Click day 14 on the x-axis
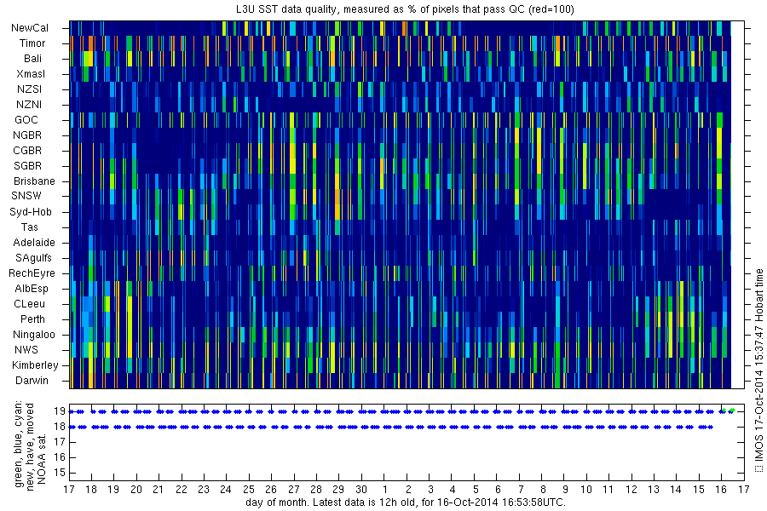 pyautogui.click(x=676, y=490)
